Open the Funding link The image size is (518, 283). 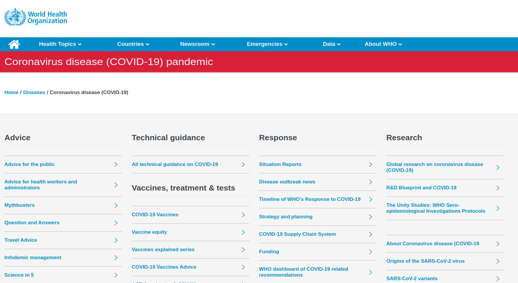pyautogui.click(x=269, y=252)
